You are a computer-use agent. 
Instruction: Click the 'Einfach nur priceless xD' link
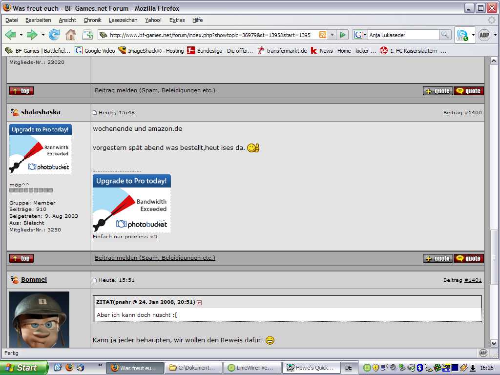tap(125, 237)
